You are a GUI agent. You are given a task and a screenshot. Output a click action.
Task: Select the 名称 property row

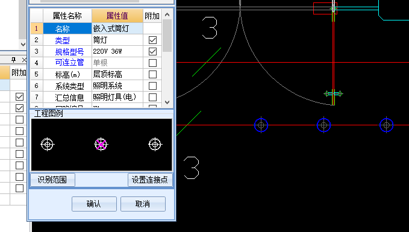[67, 28]
